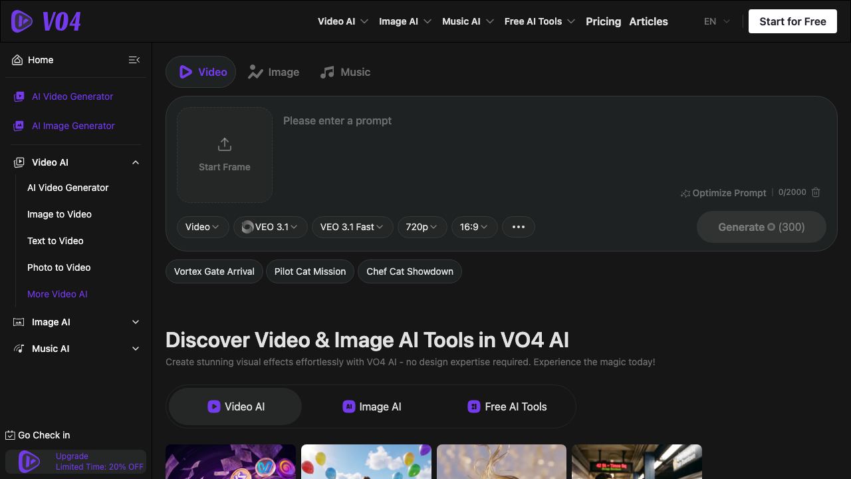Click the Go Check in calendar icon
The width and height of the screenshot is (851, 479).
click(10, 435)
